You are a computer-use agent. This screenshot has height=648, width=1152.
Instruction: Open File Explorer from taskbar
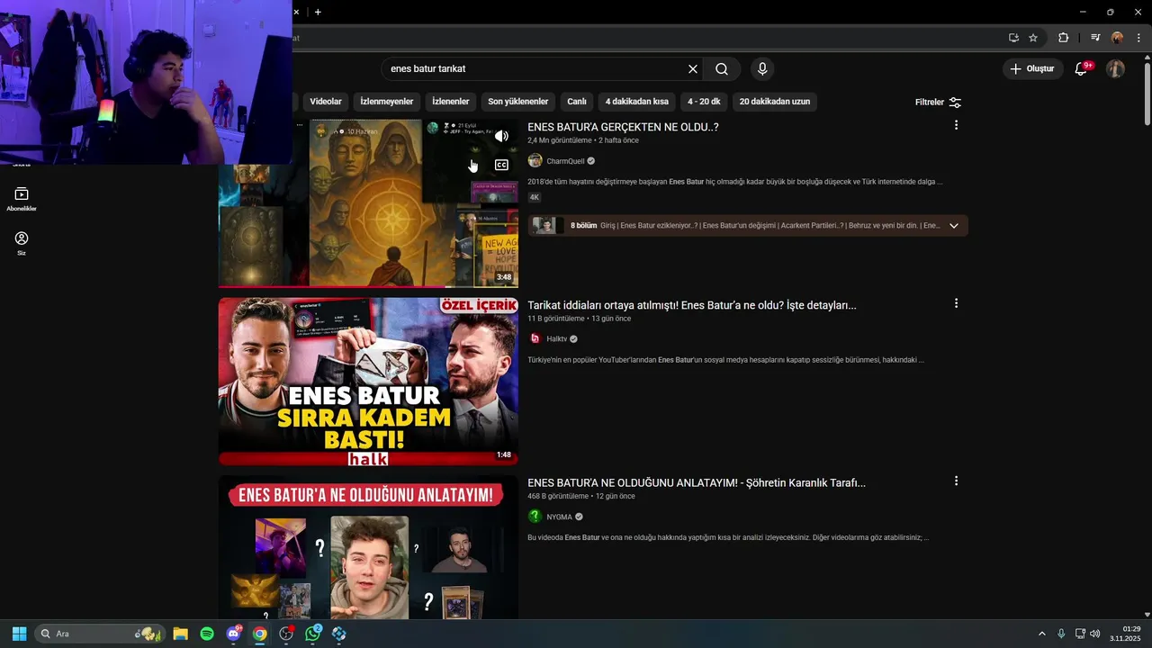click(180, 634)
